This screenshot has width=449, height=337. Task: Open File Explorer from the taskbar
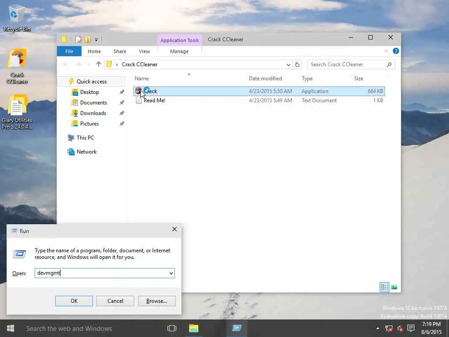tap(193, 328)
